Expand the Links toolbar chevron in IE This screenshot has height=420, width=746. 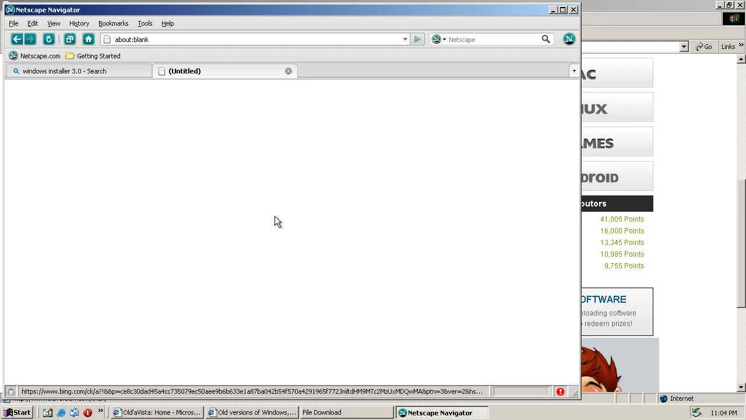coord(742,47)
